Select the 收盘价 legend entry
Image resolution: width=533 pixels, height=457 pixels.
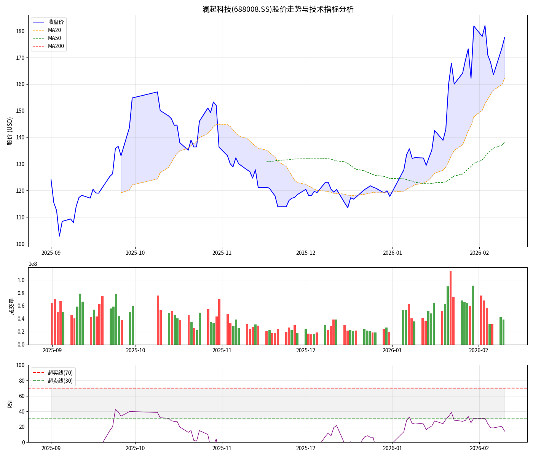[56, 22]
